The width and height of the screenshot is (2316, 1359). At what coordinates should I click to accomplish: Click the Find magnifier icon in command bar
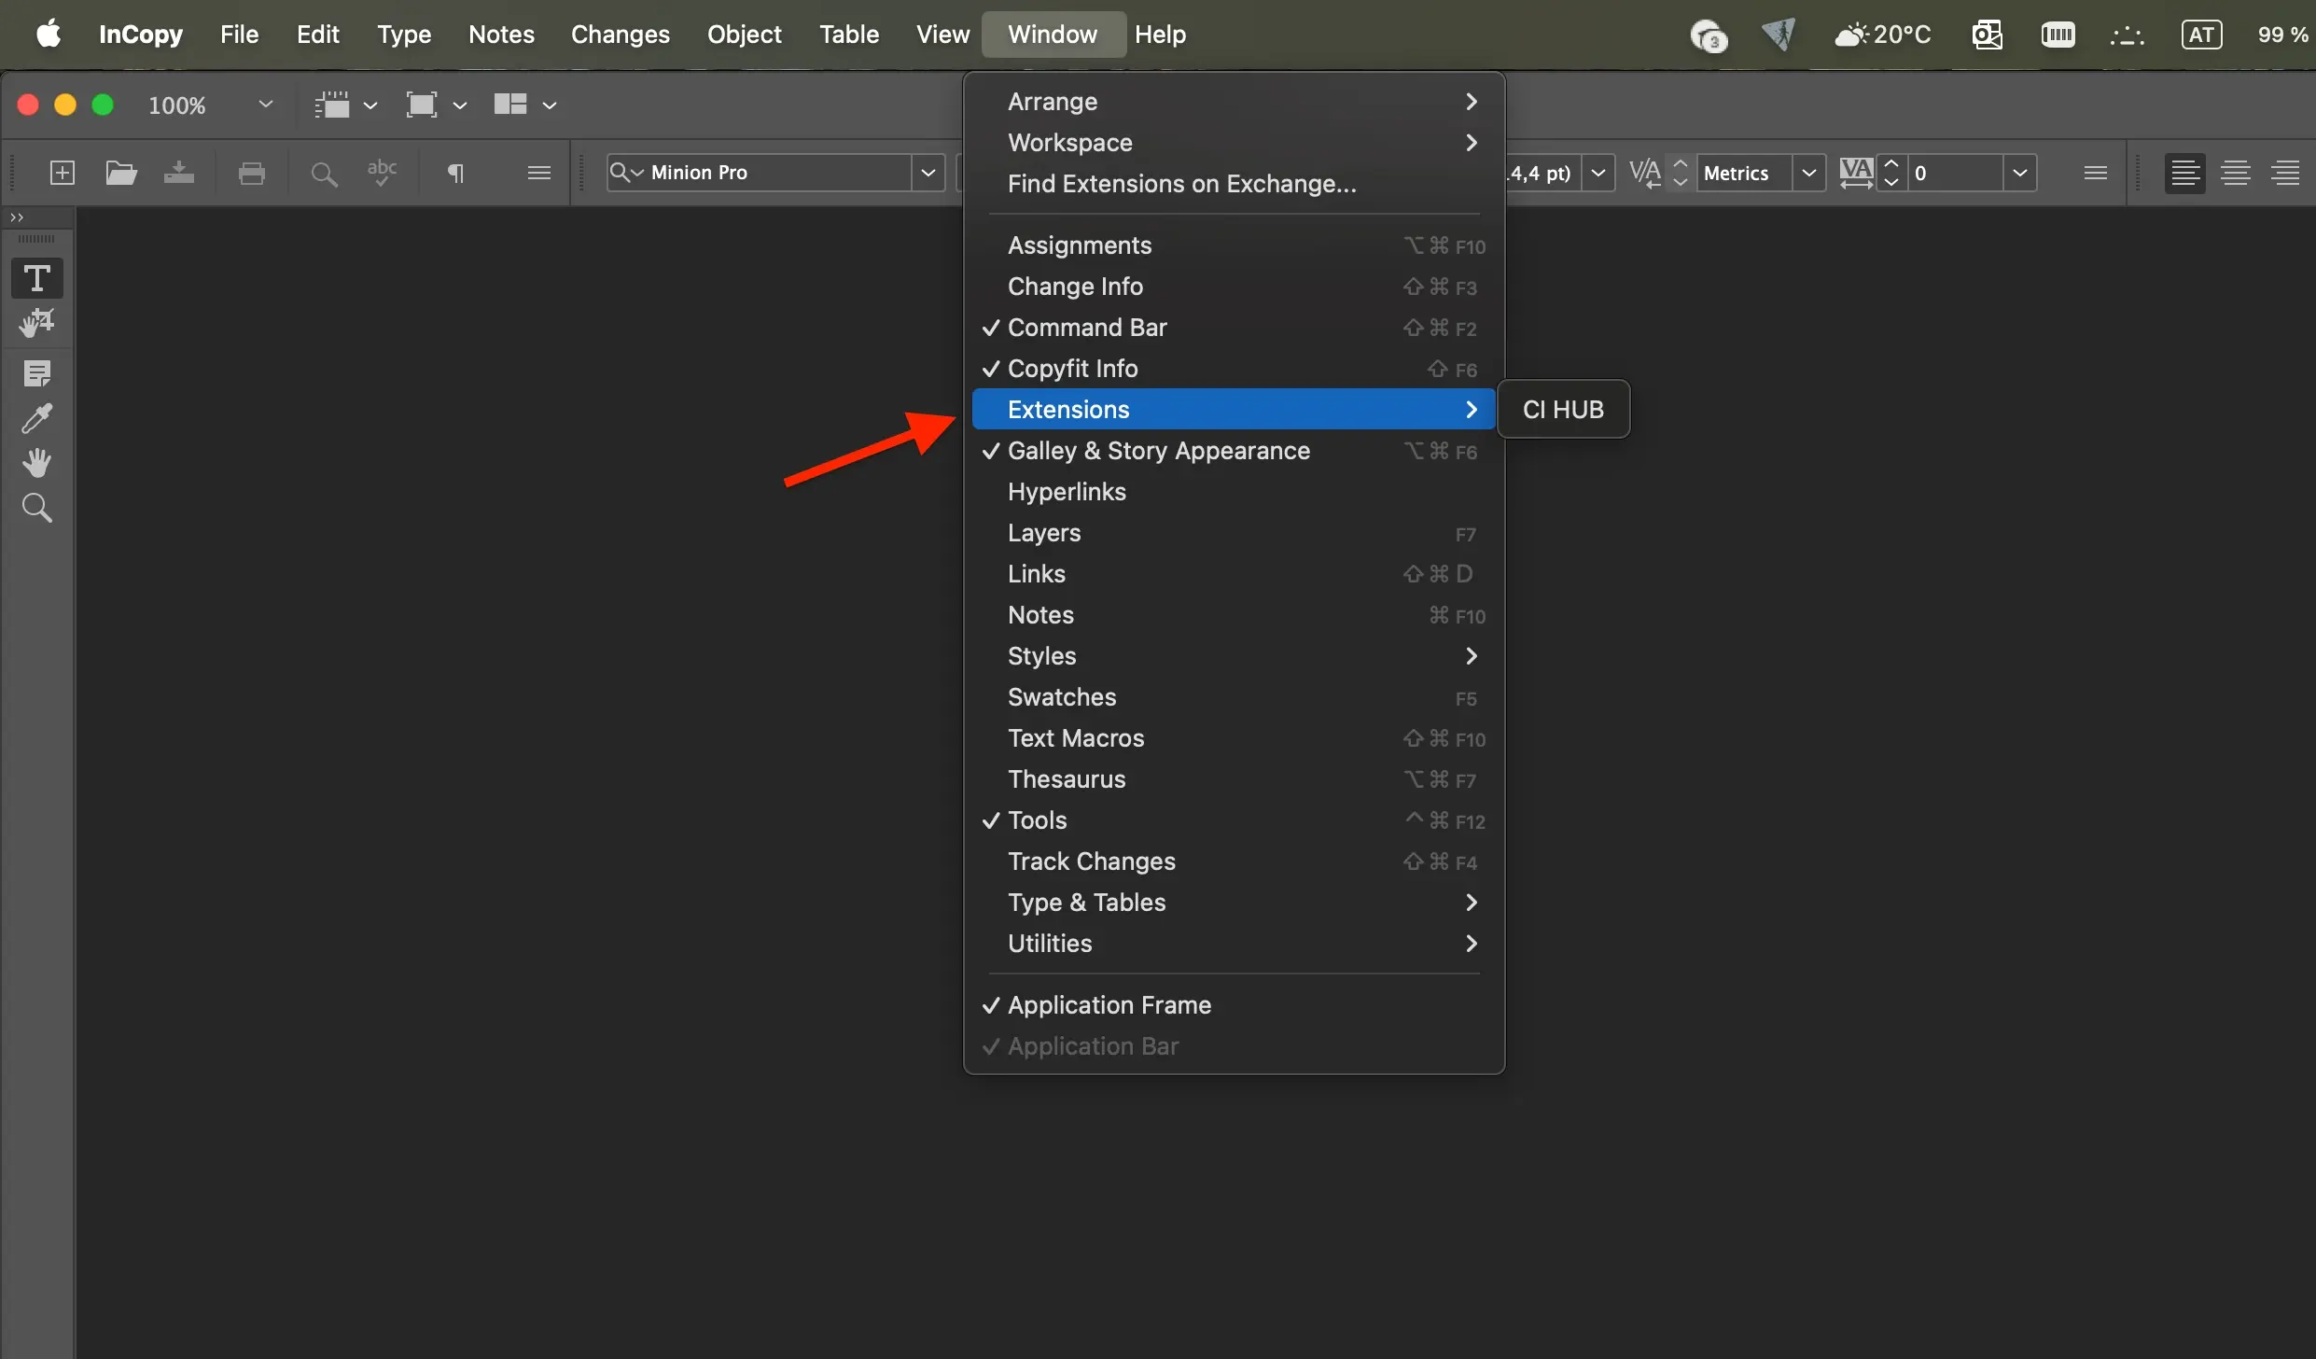(x=323, y=174)
